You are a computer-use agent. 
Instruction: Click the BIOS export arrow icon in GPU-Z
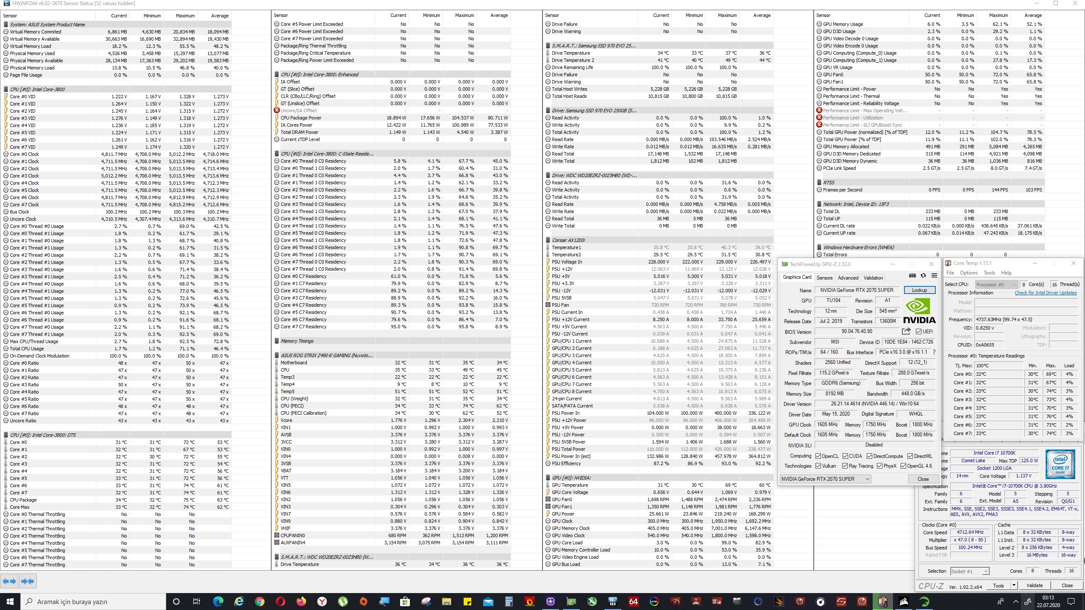tap(906, 331)
